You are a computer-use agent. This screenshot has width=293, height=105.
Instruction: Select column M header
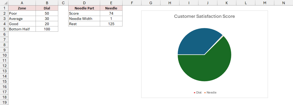[x=265, y=3]
